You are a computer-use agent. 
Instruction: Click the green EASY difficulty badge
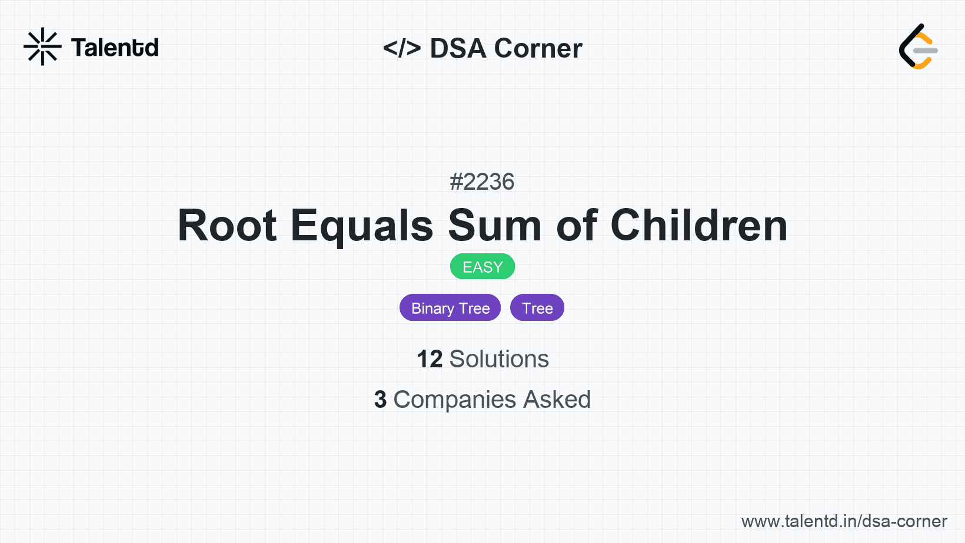click(482, 267)
